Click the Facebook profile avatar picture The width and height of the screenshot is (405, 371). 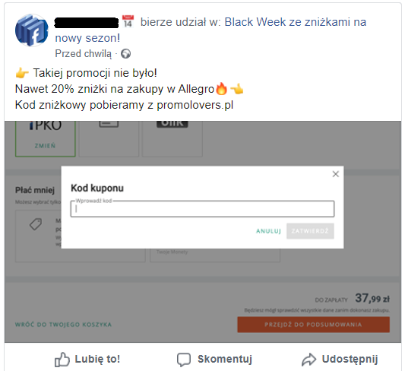pyautogui.click(x=31, y=30)
